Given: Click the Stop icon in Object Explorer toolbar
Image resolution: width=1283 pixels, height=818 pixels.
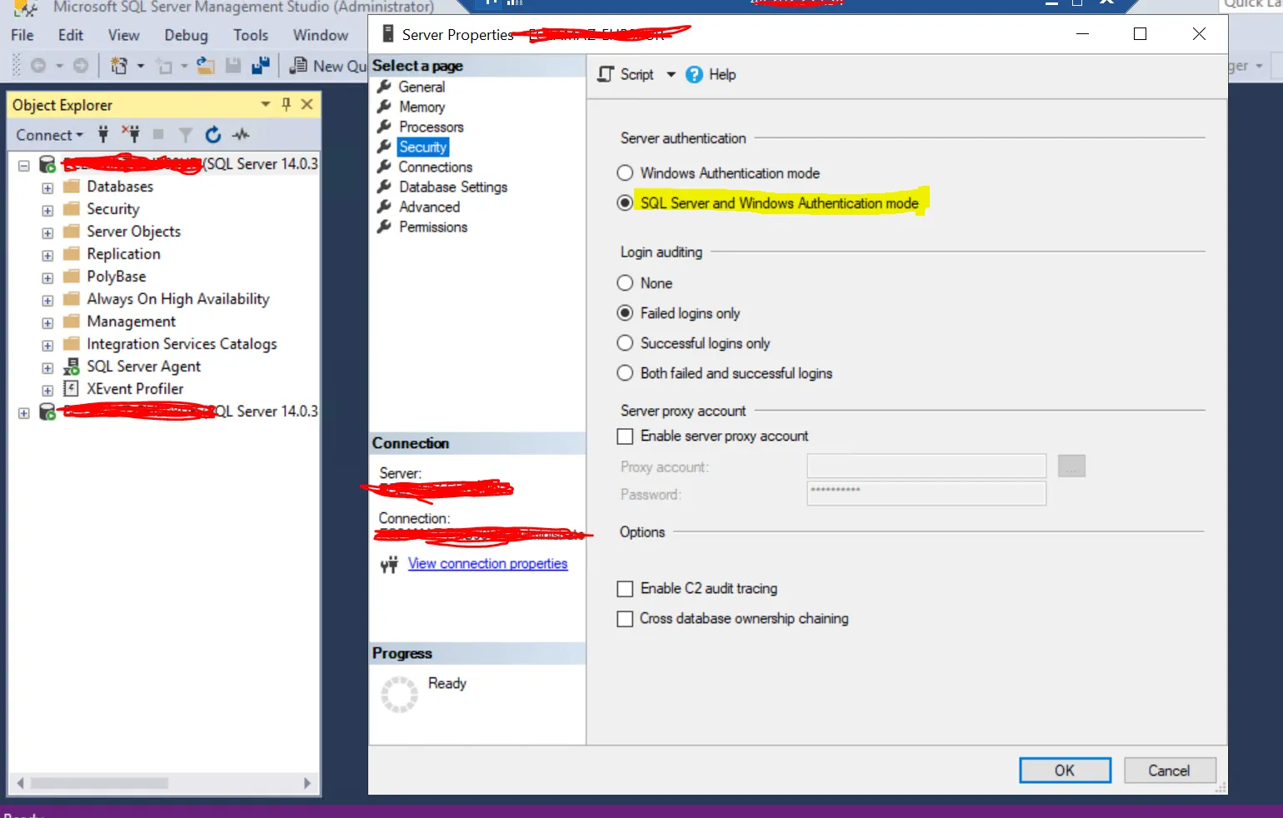Looking at the screenshot, I should (158, 134).
